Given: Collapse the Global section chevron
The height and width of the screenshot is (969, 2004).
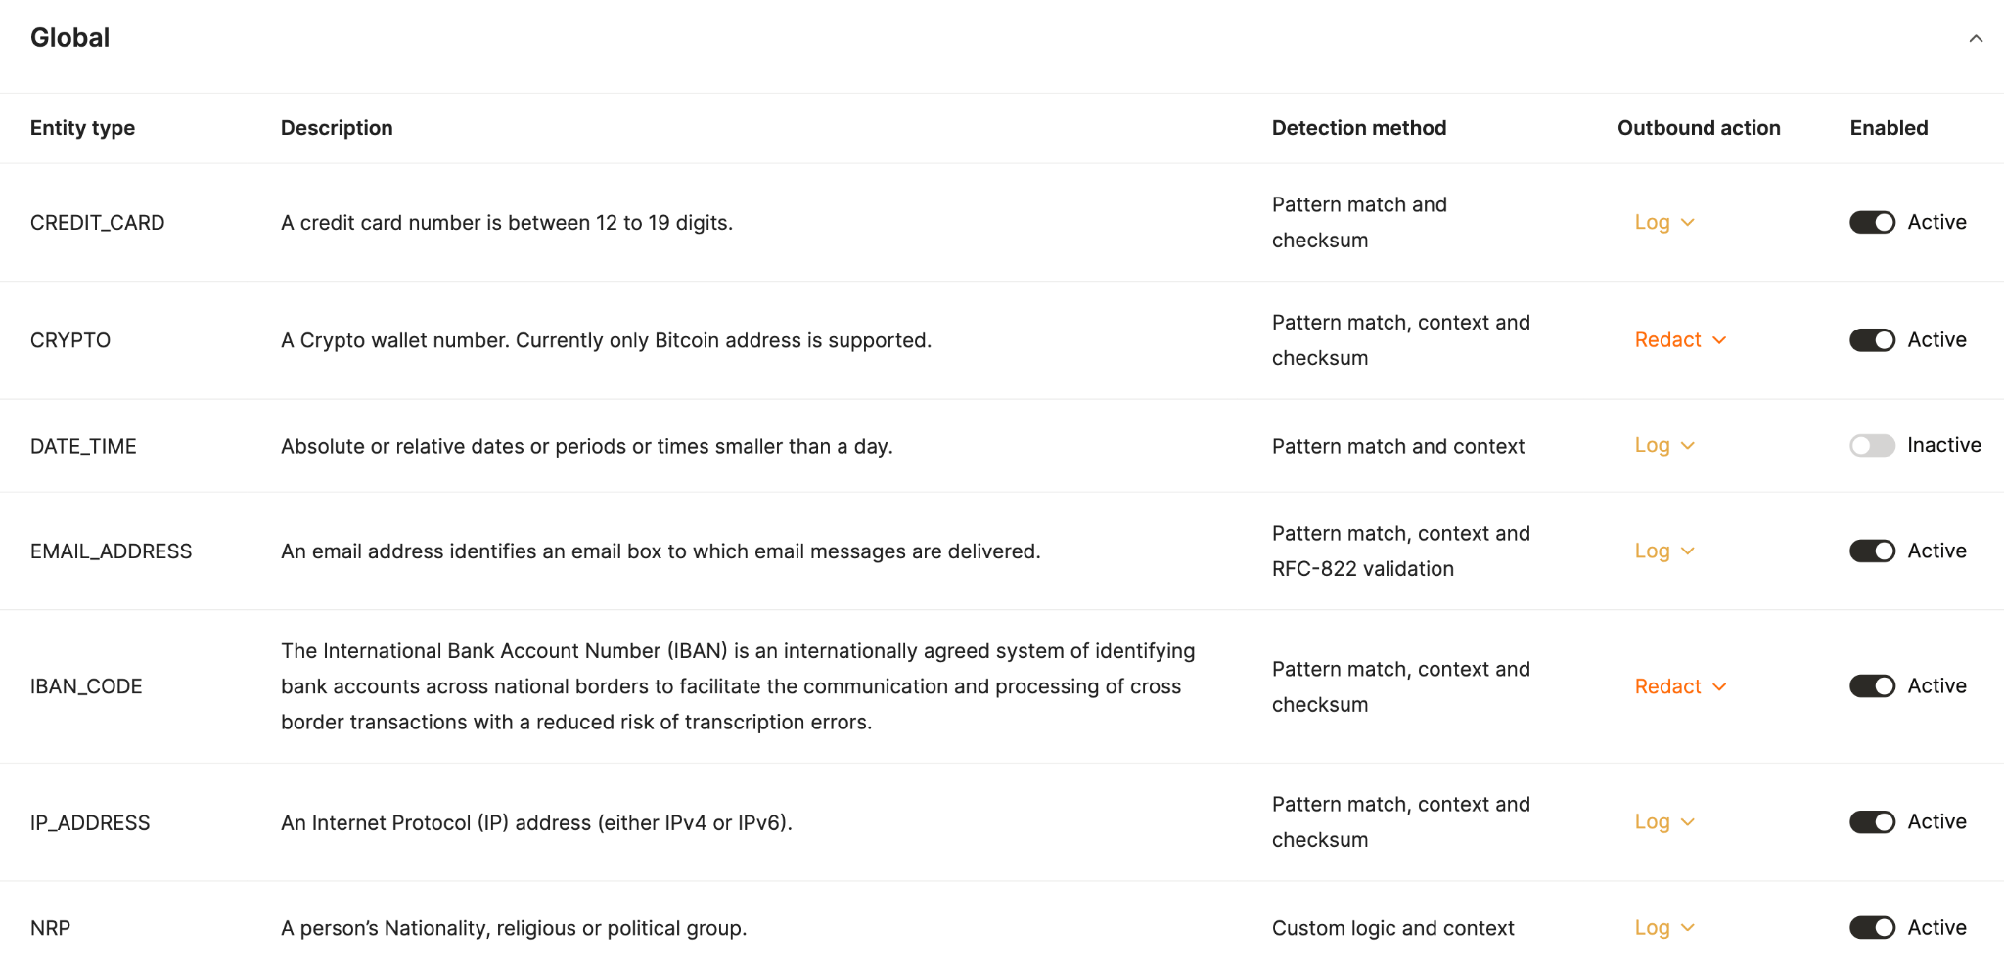Looking at the screenshot, I should [x=1976, y=39].
